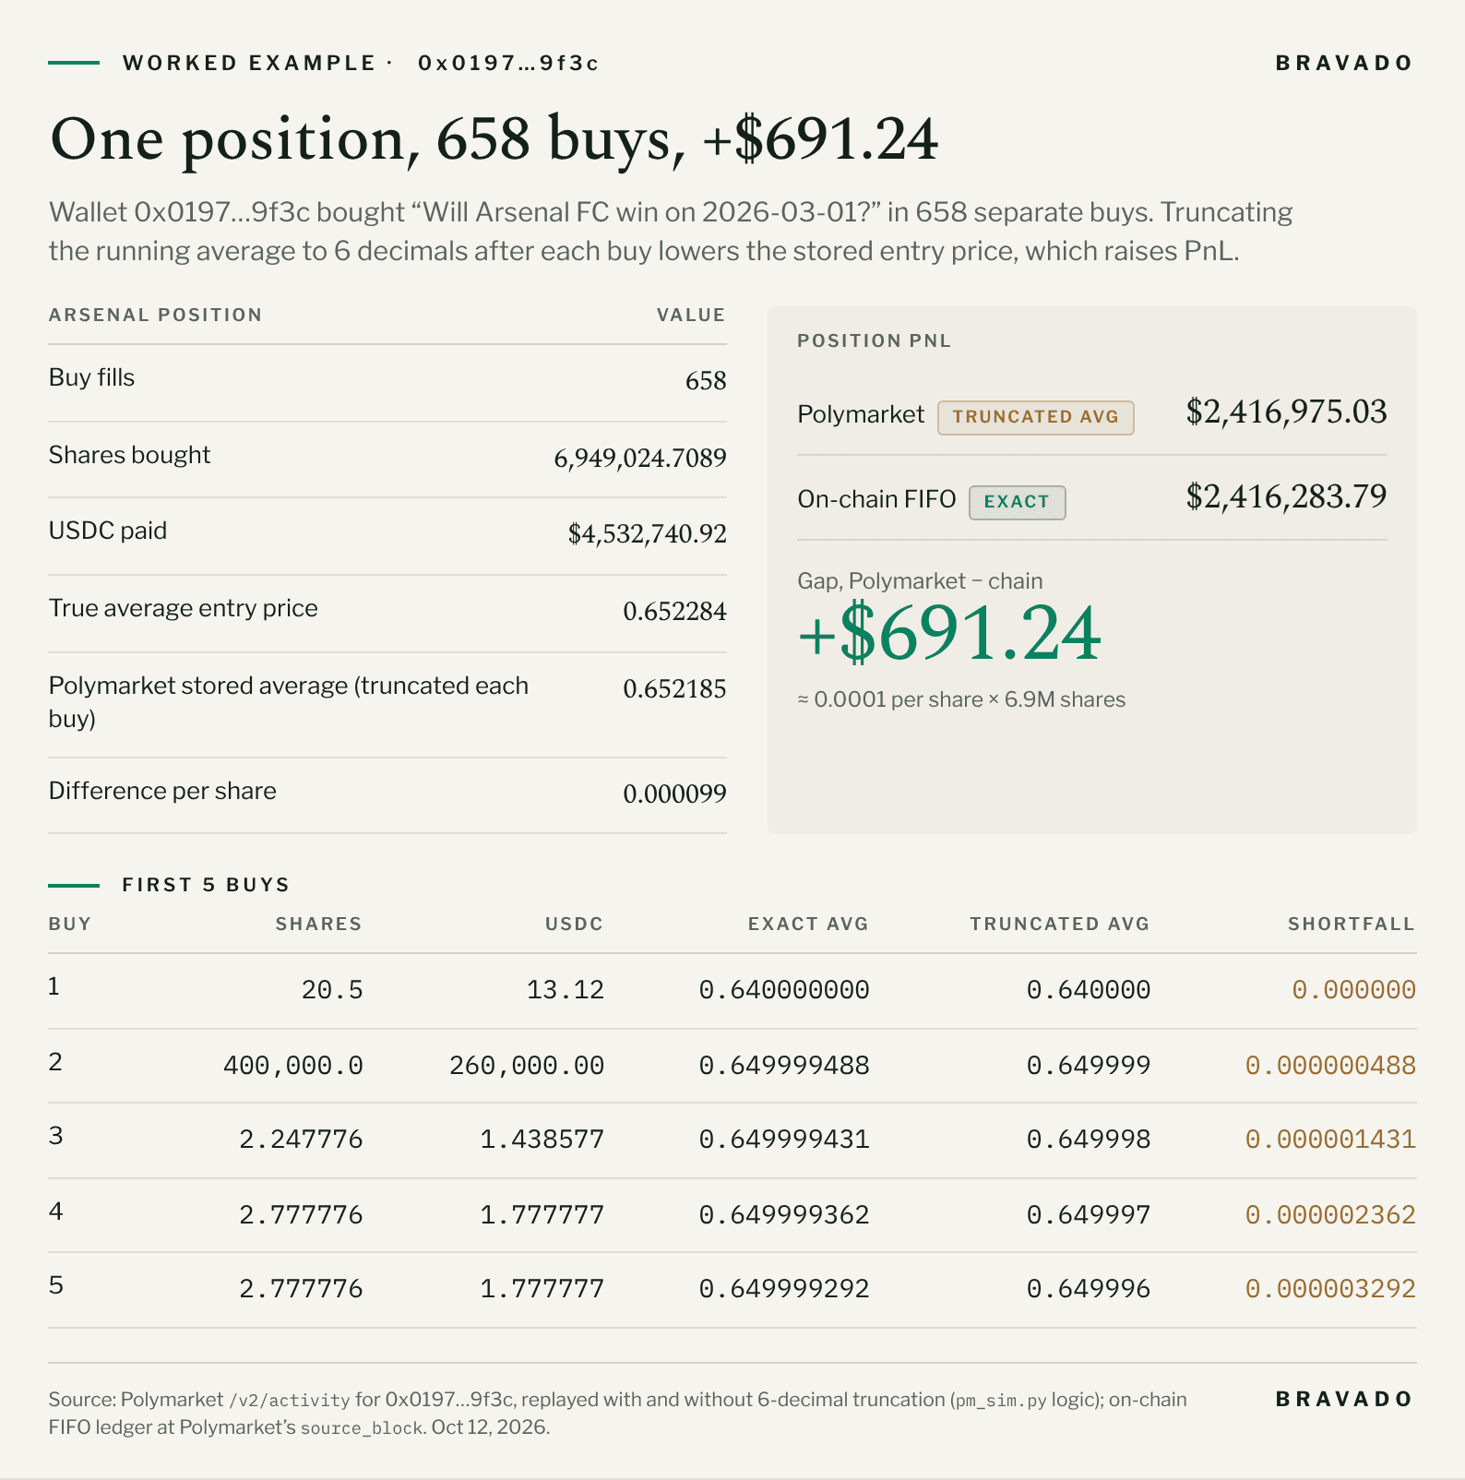Click the large green +$691.24 gap figure
The width and height of the screenshot is (1465, 1480).
950,634
